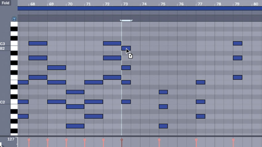Select the velocity marker at bar 70

[66, 140]
